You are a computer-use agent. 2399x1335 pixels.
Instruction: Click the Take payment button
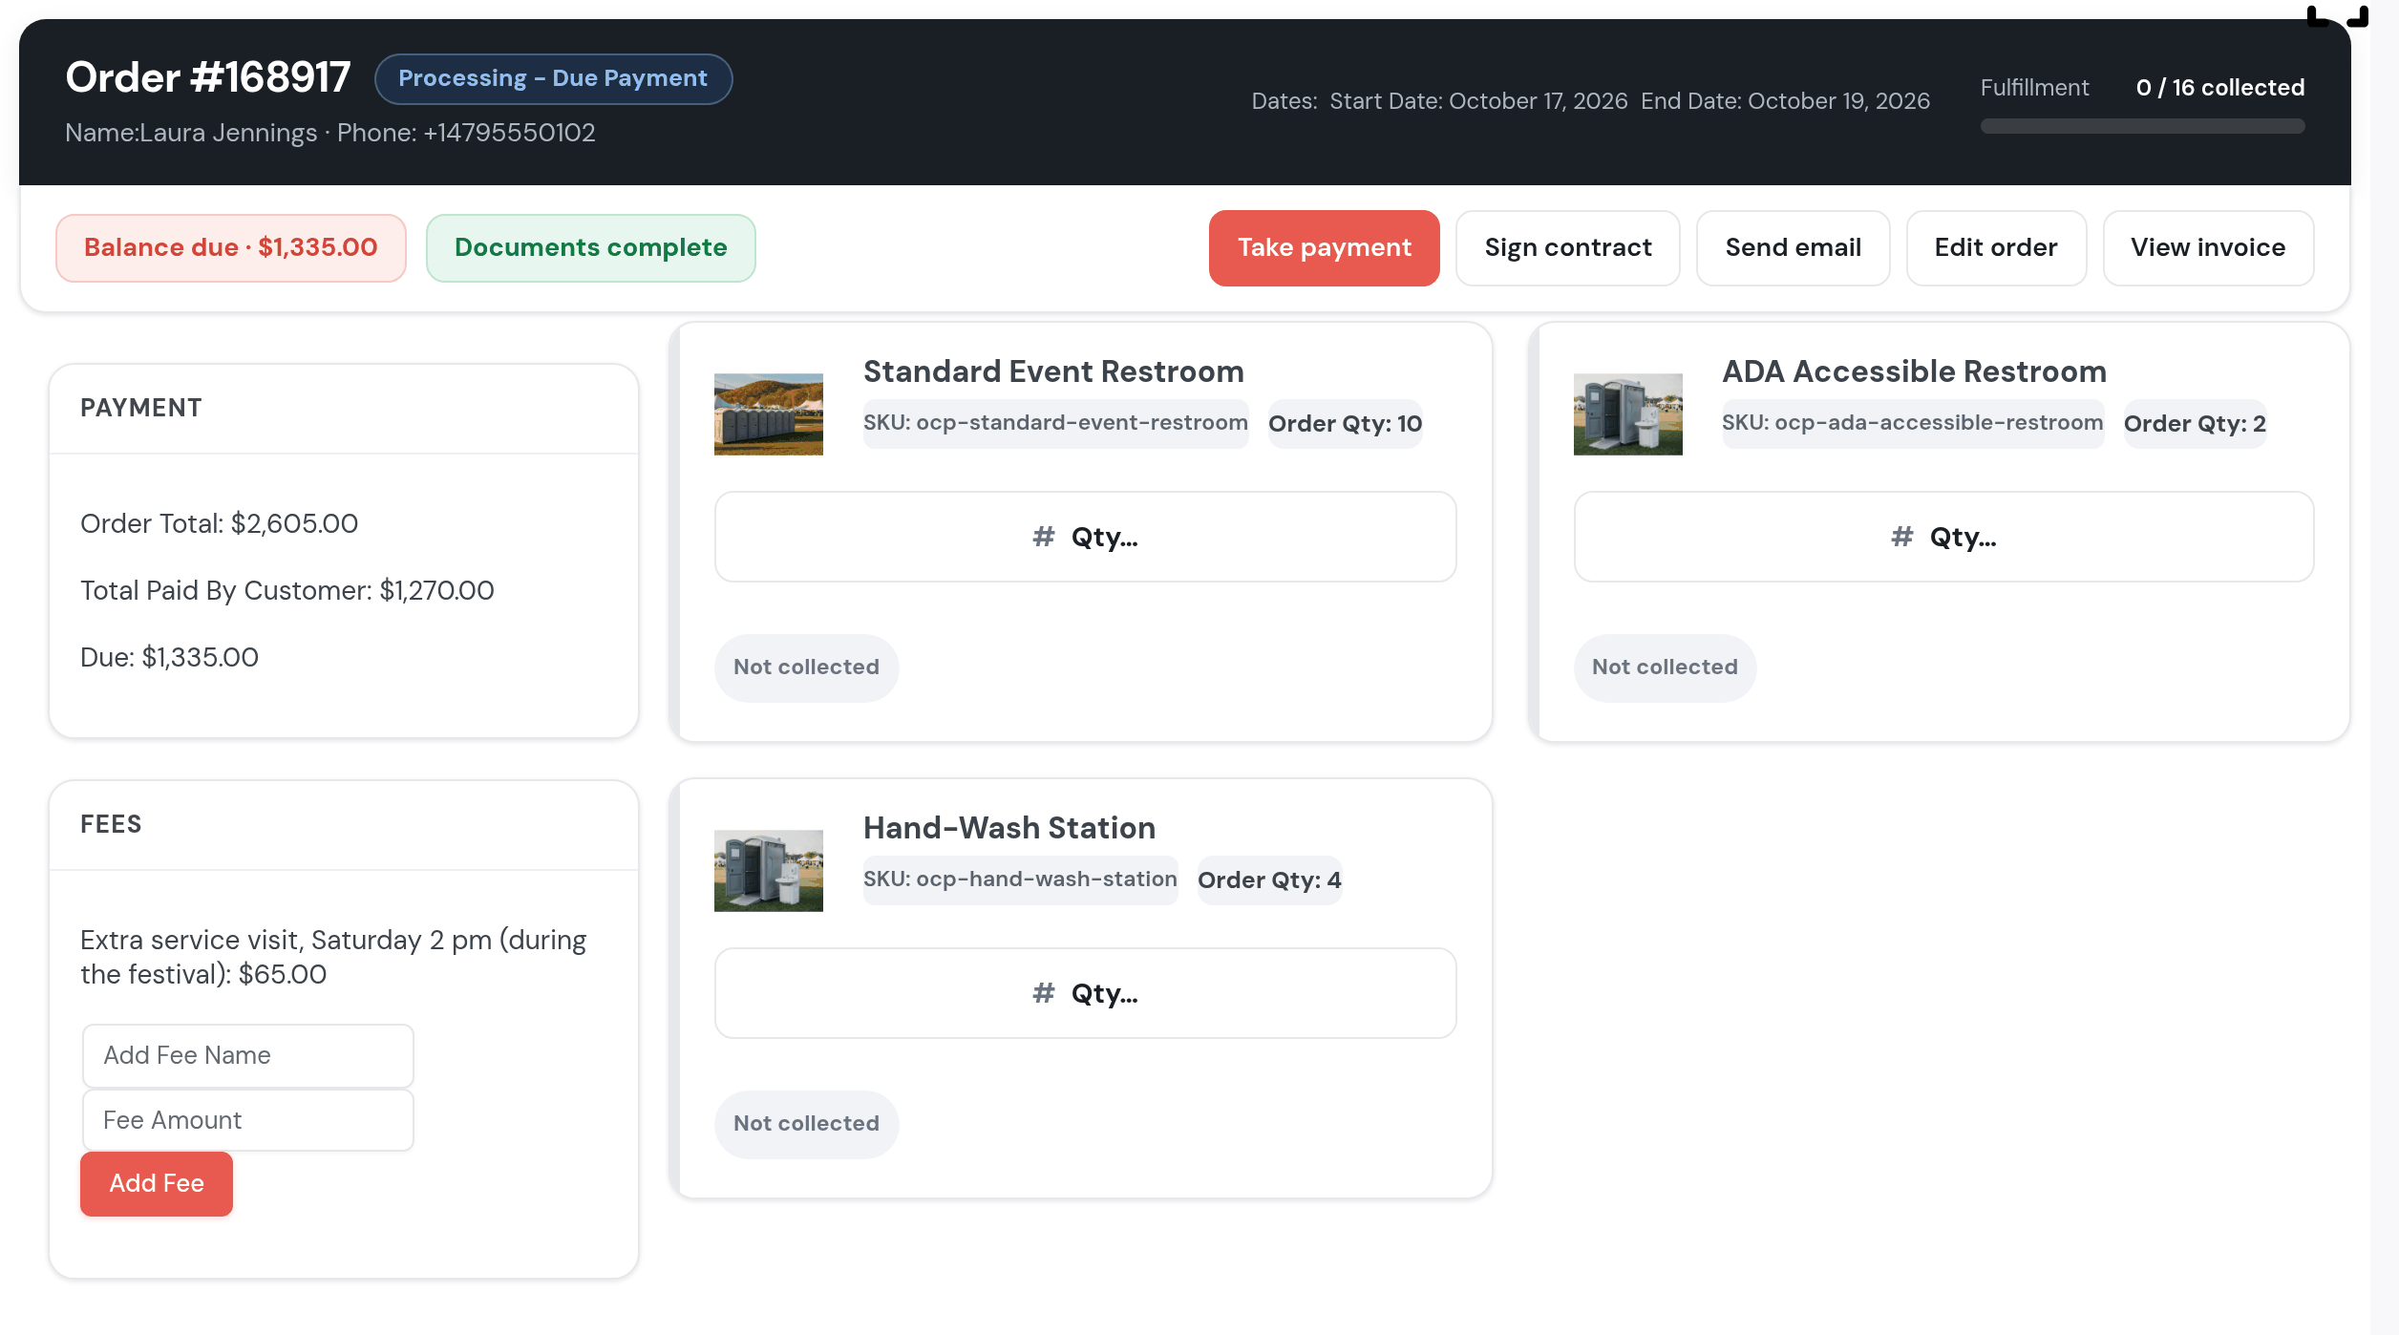1324,248
